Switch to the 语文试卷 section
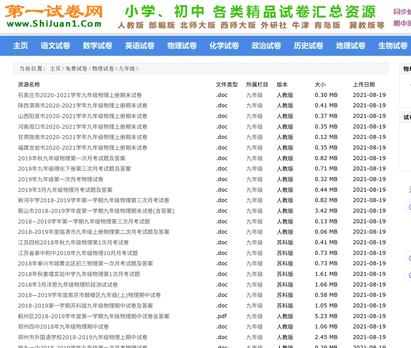 tap(55, 46)
